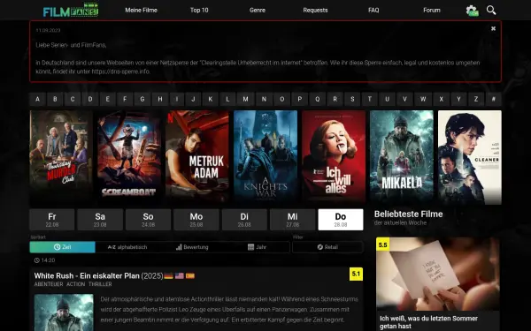Image resolution: width=531 pixels, height=331 pixels.
Task: Sort by Jahr
Action: (257, 247)
